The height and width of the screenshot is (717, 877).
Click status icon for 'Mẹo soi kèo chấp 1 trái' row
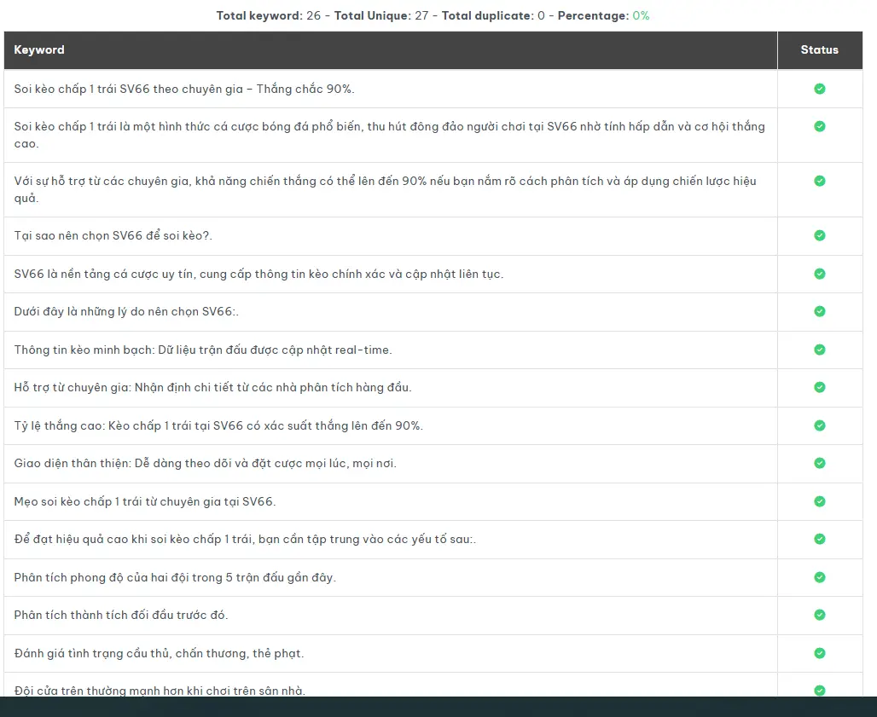point(819,501)
